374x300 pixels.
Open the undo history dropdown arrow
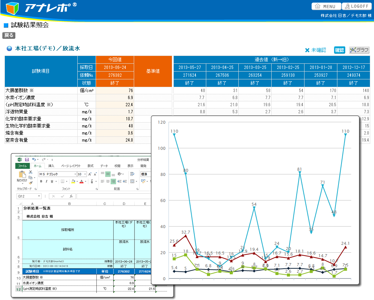pos(38,160)
